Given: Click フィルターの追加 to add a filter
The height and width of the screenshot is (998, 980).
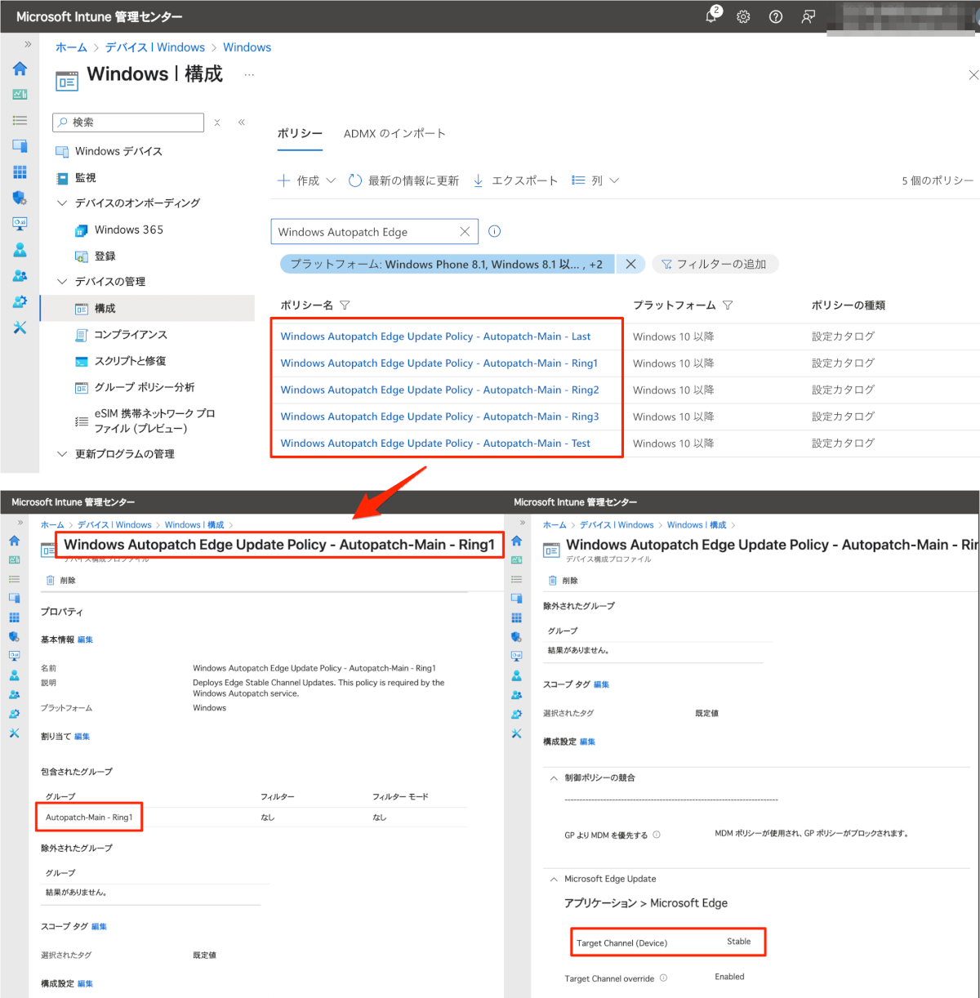Looking at the screenshot, I should click(x=714, y=264).
